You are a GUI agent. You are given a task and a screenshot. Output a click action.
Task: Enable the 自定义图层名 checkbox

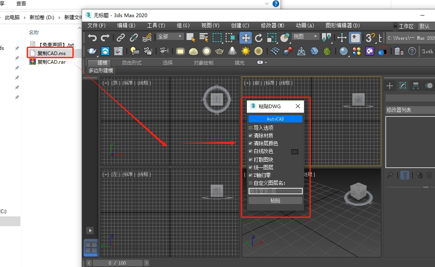[x=251, y=183]
